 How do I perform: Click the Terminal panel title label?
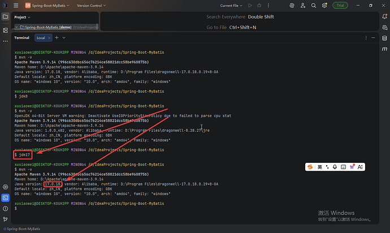[x=21, y=38]
